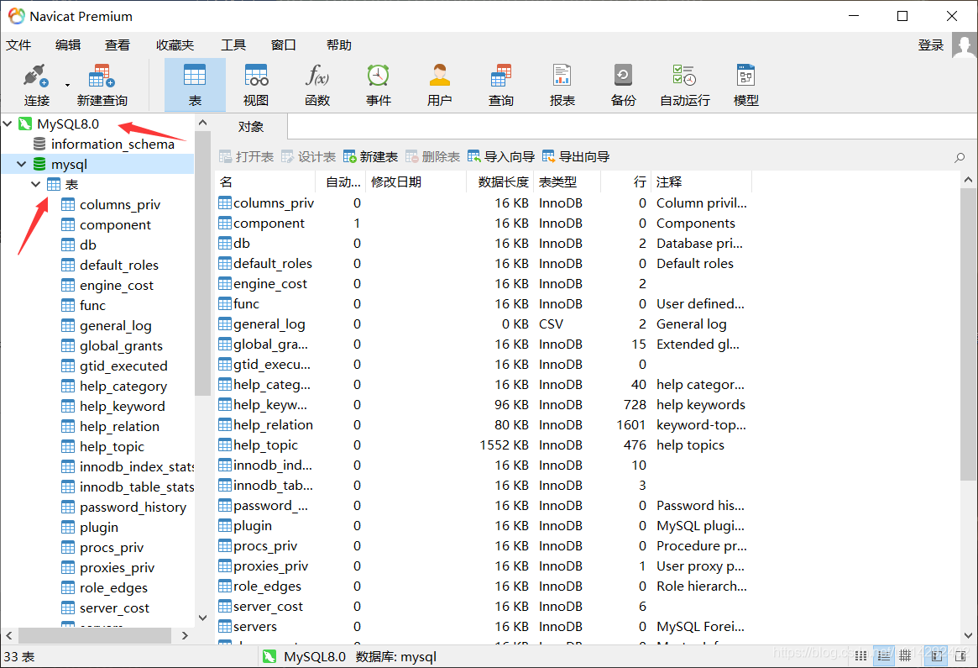Select servers row in object list
Viewport: 978px width, 668px height.
pos(484,626)
